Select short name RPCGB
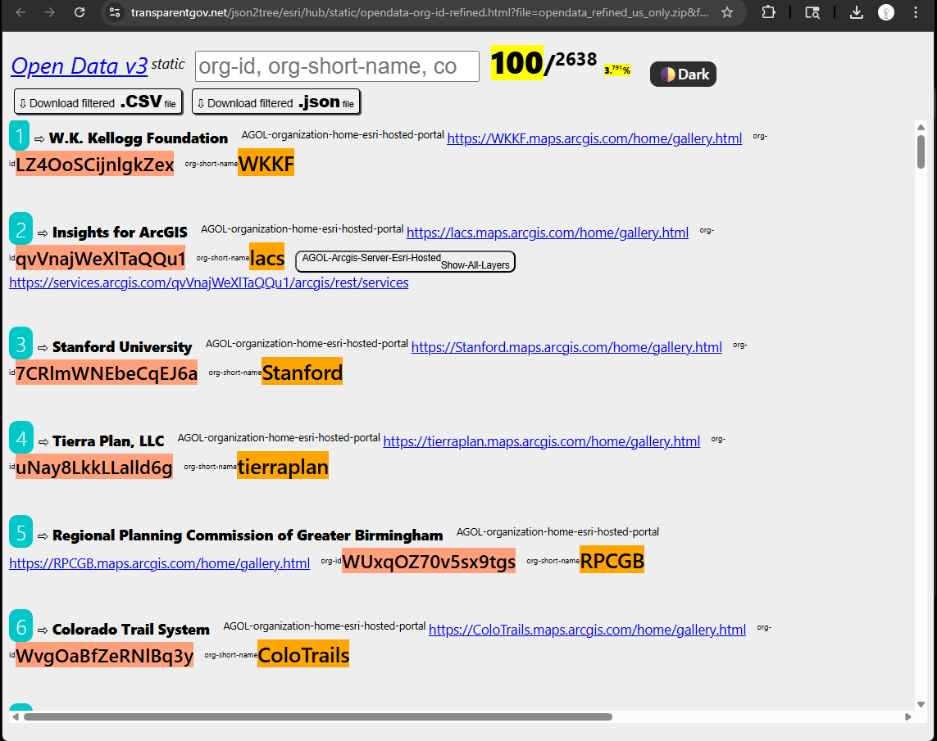937x741 pixels. coord(612,561)
